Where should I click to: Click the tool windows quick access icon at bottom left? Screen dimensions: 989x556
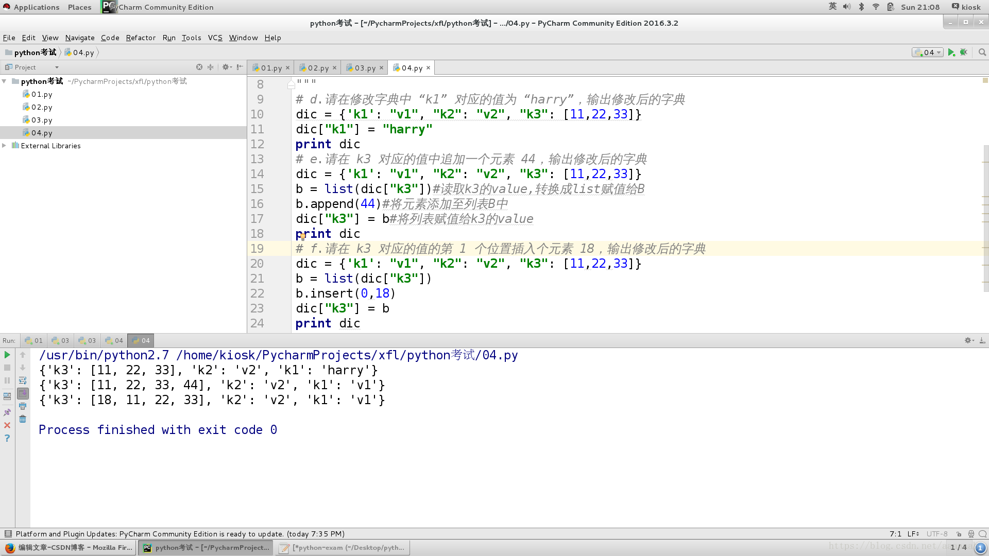click(x=8, y=534)
